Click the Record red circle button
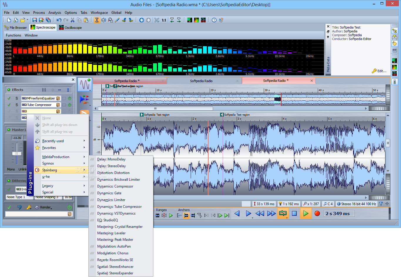Image resolution: width=401 pixels, height=277 pixels. point(317,213)
